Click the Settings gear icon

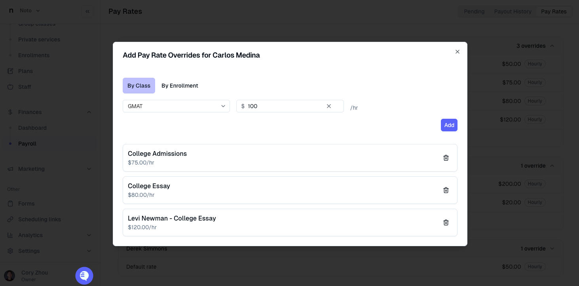click(11, 251)
